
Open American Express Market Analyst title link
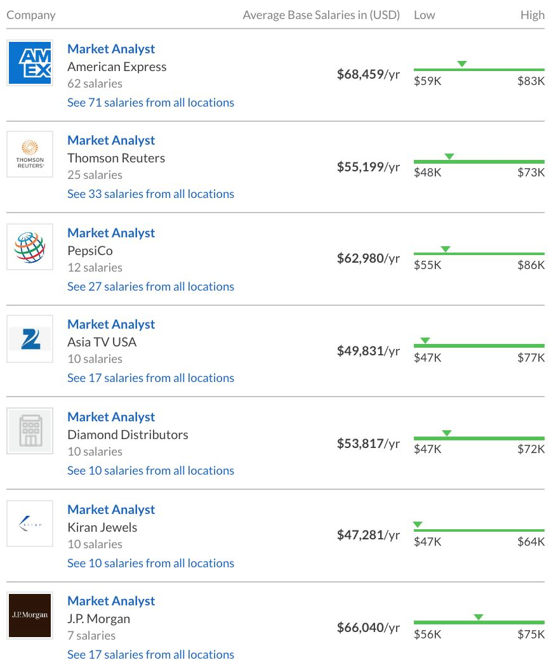click(x=111, y=49)
